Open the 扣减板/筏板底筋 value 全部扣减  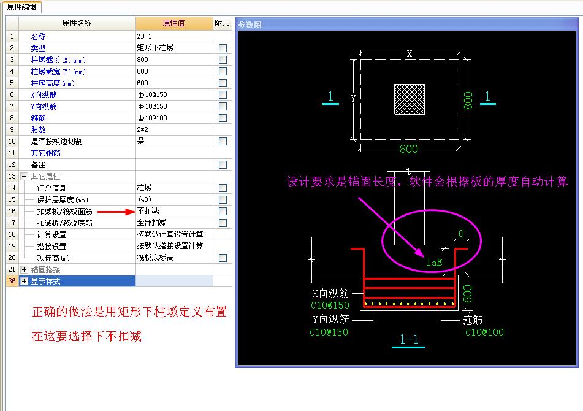point(174,223)
